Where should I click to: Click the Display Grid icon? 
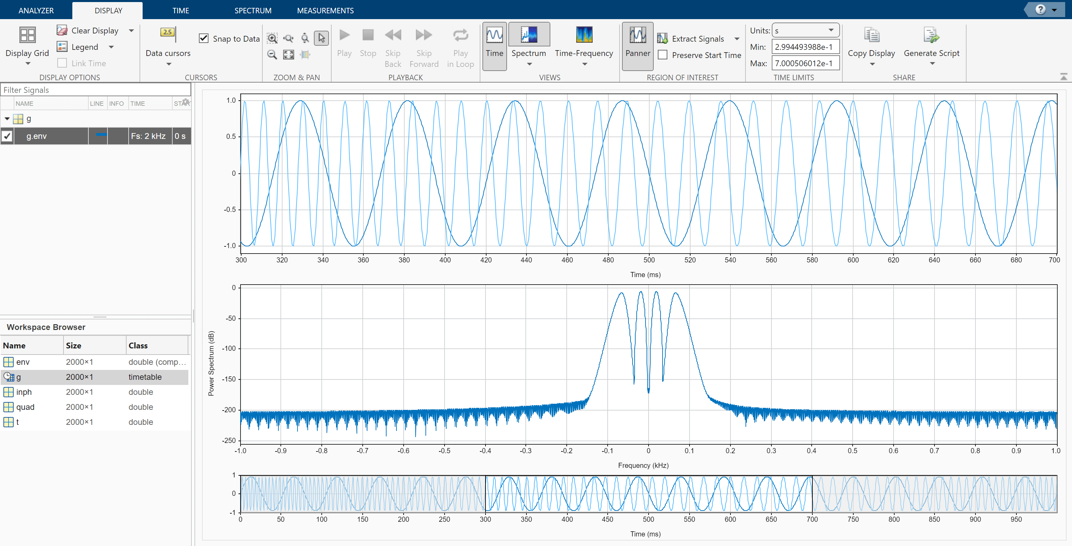pos(27,35)
